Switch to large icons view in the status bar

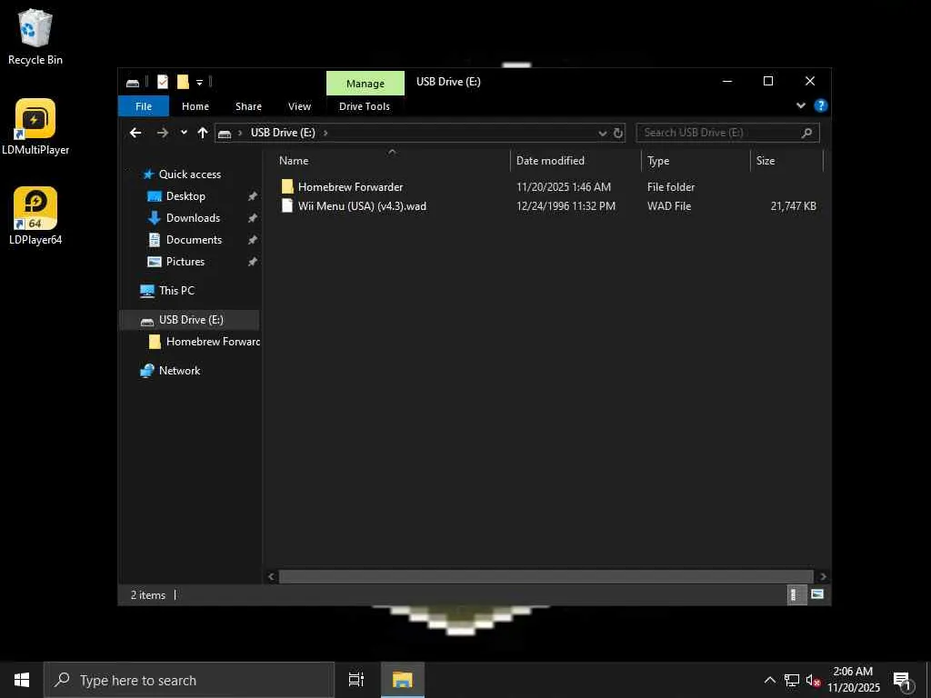[x=817, y=594]
